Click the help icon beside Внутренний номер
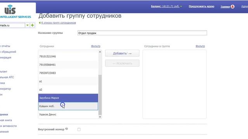This screenshot has width=248, height=139. click(x=67, y=129)
